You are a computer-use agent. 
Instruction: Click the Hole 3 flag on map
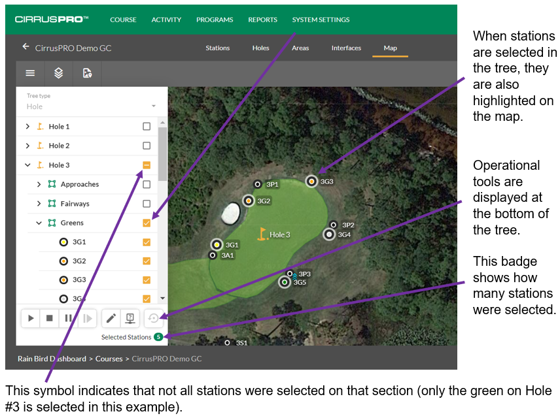(x=262, y=234)
